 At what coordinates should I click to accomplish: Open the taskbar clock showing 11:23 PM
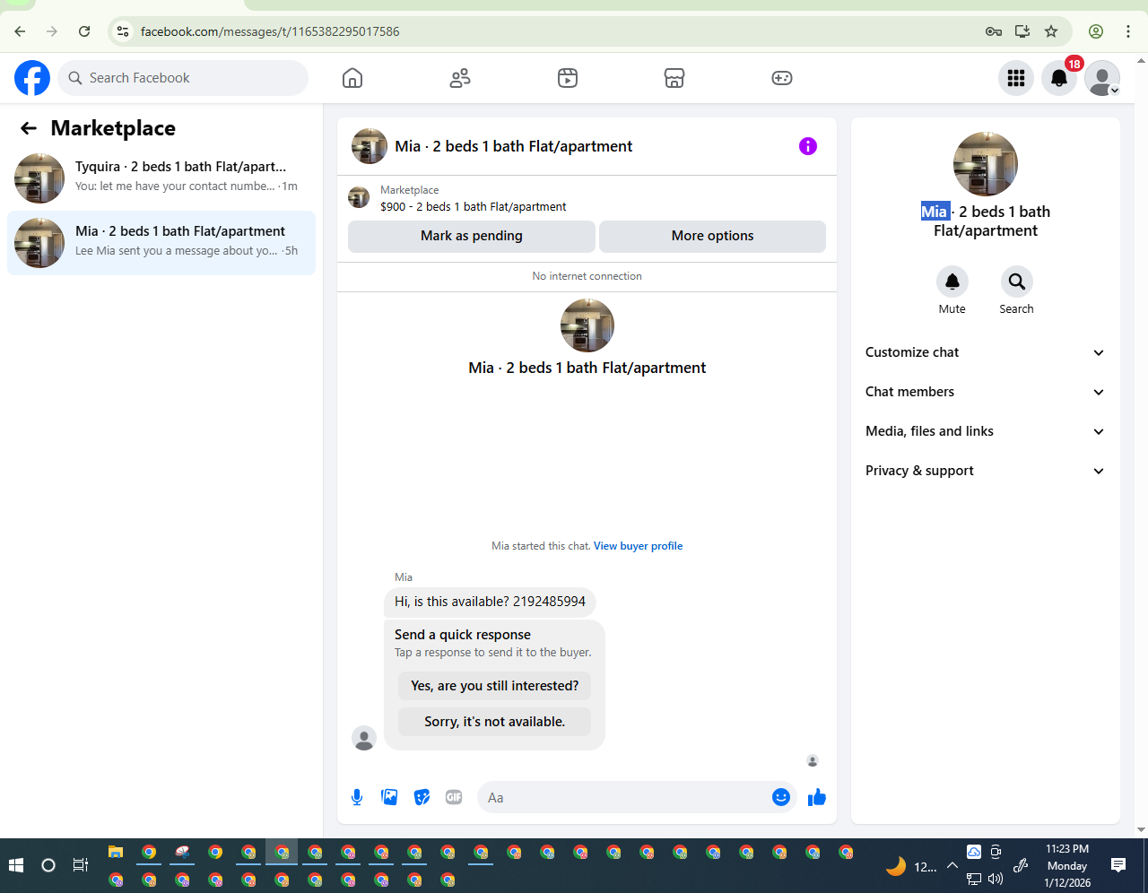pyautogui.click(x=1067, y=866)
